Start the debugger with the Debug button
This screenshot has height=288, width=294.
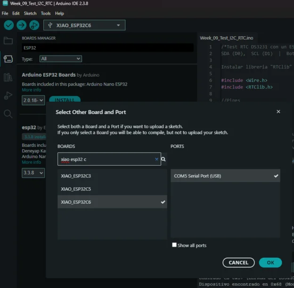34,25
